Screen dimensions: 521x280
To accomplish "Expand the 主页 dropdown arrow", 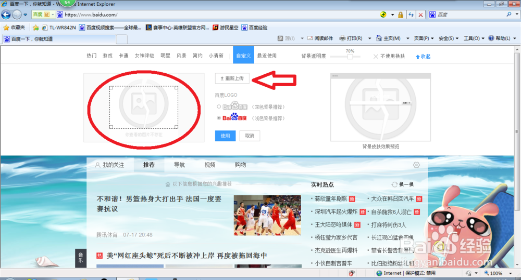I will [x=408, y=38].
